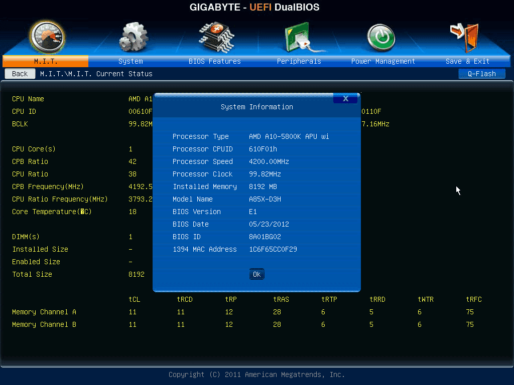This screenshot has width=514, height=385.
Task: Click the tRRD column header
Action: (x=377, y=299)
